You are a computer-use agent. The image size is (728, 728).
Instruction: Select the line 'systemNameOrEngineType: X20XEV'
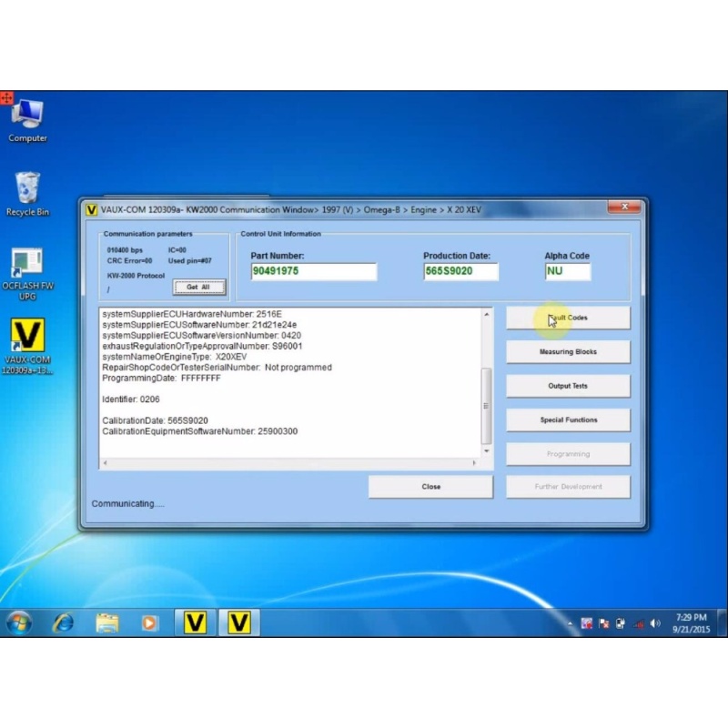pyautogui.click(x=175, y=357)
